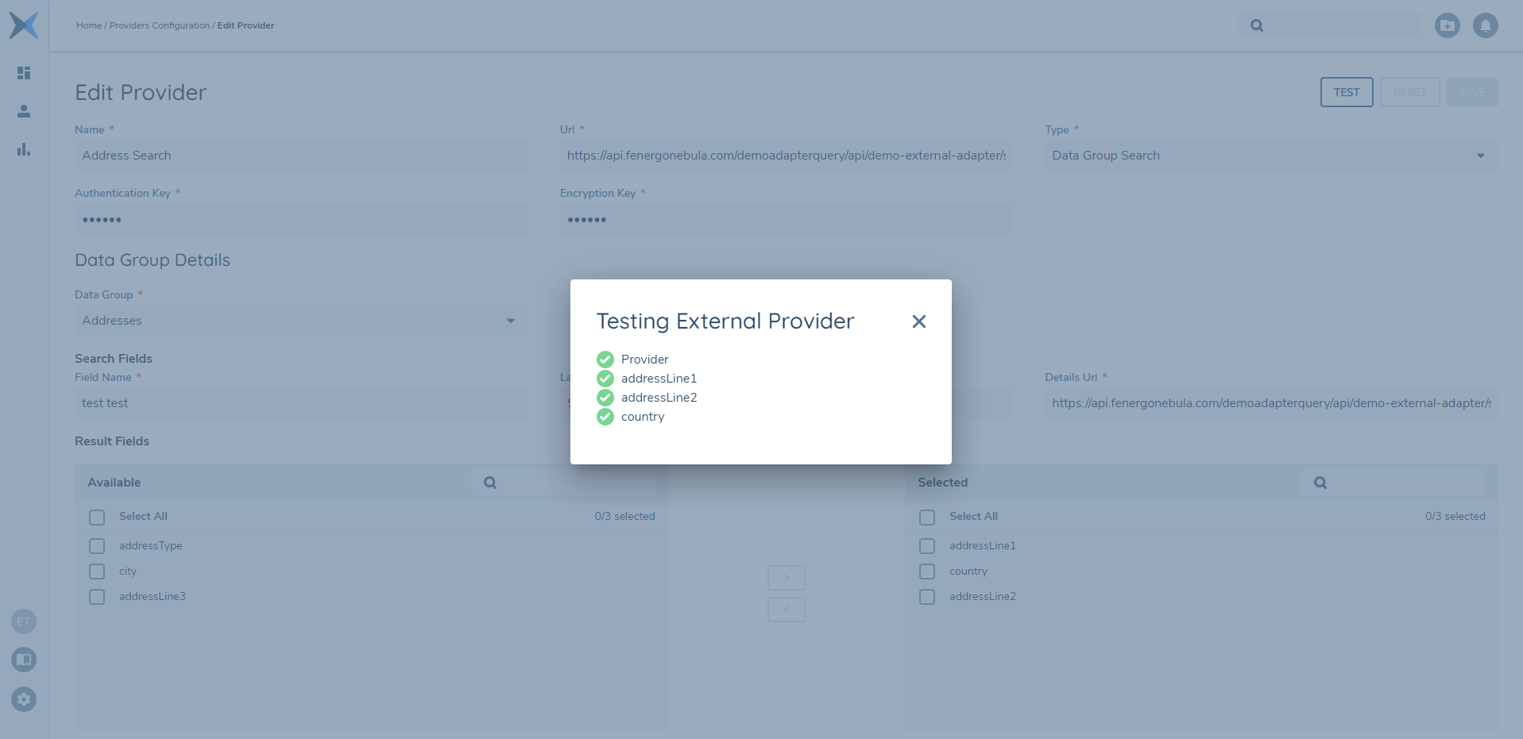Click the TEST button
The height and width of the screenshot is (739, 1523).
coord(1346,92)
